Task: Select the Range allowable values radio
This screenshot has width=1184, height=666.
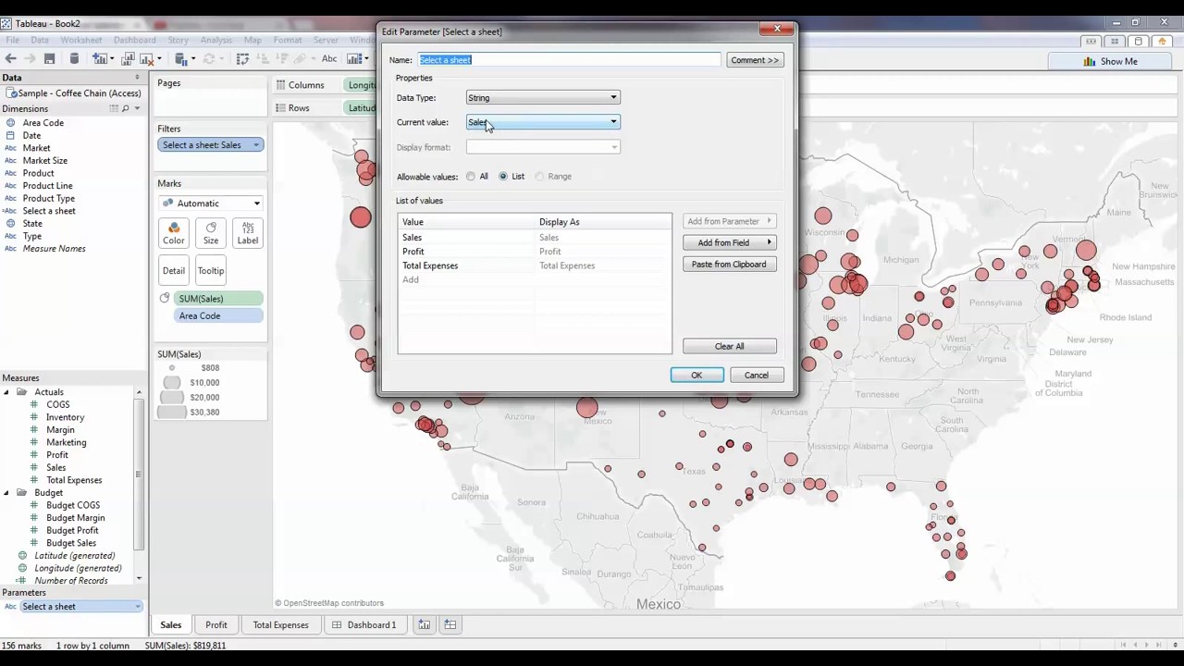Action: [x=539, y=177]
